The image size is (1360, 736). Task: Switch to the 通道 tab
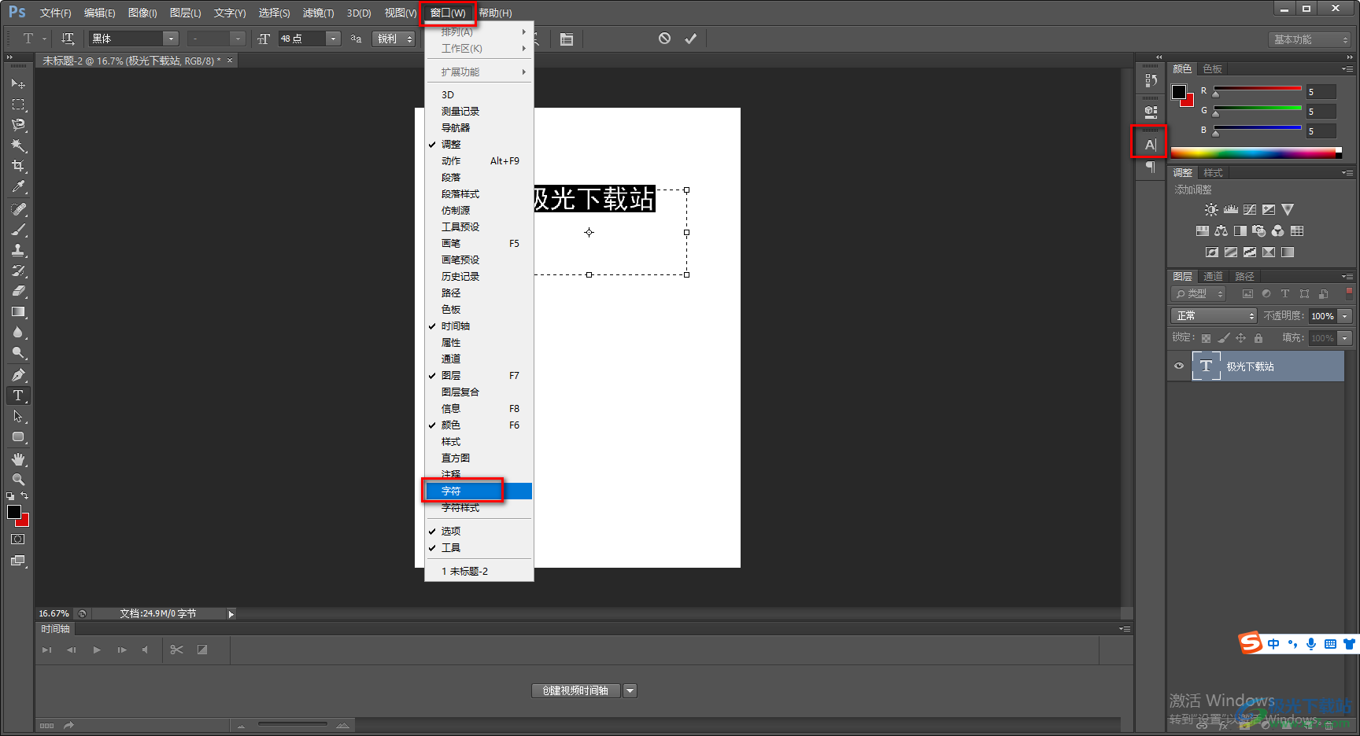1213,276
